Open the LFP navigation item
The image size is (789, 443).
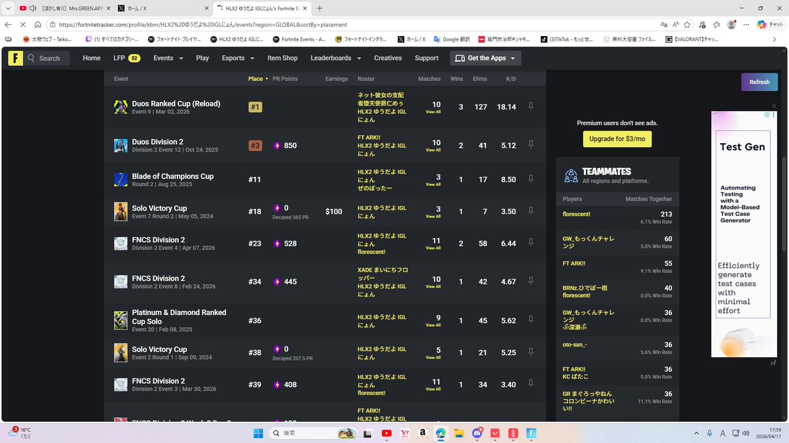tap(126, 58)
